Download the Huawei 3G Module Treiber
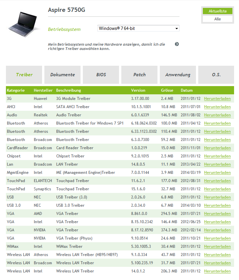This screenshot has height=280, width=239. (x=217, y=99)
